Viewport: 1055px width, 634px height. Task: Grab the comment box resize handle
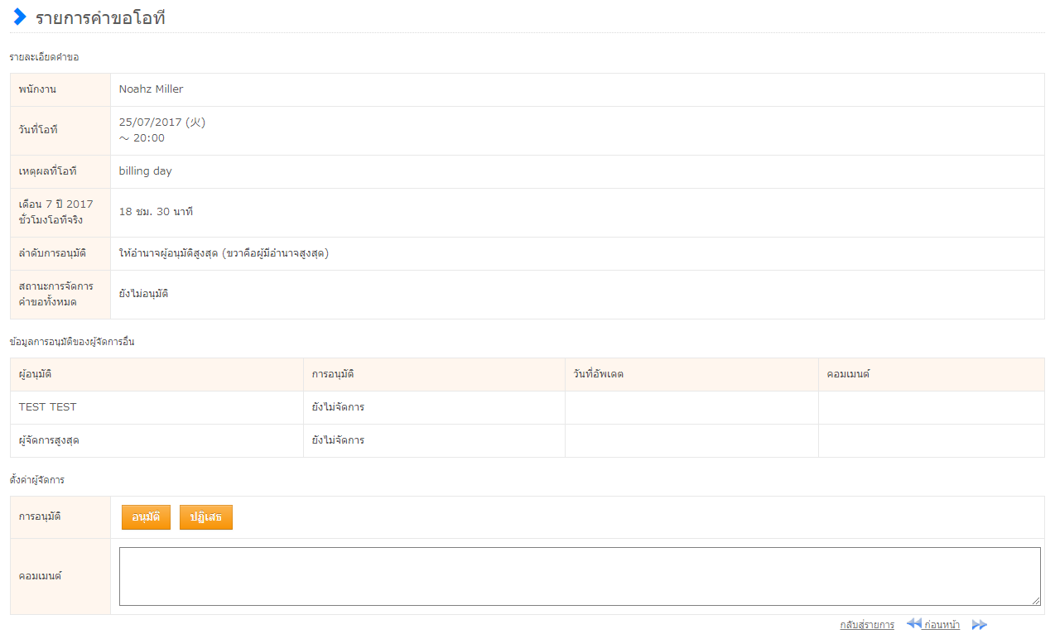(x=1036, y=601)
